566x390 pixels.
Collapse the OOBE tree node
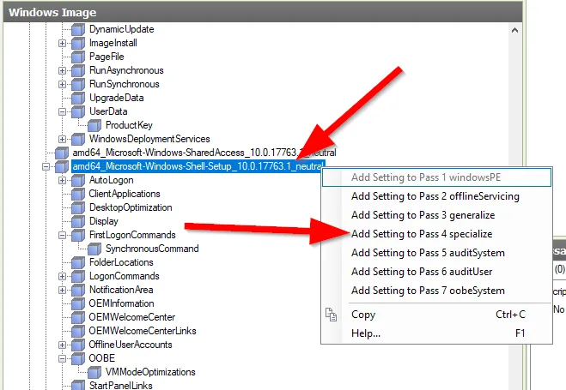62,358
